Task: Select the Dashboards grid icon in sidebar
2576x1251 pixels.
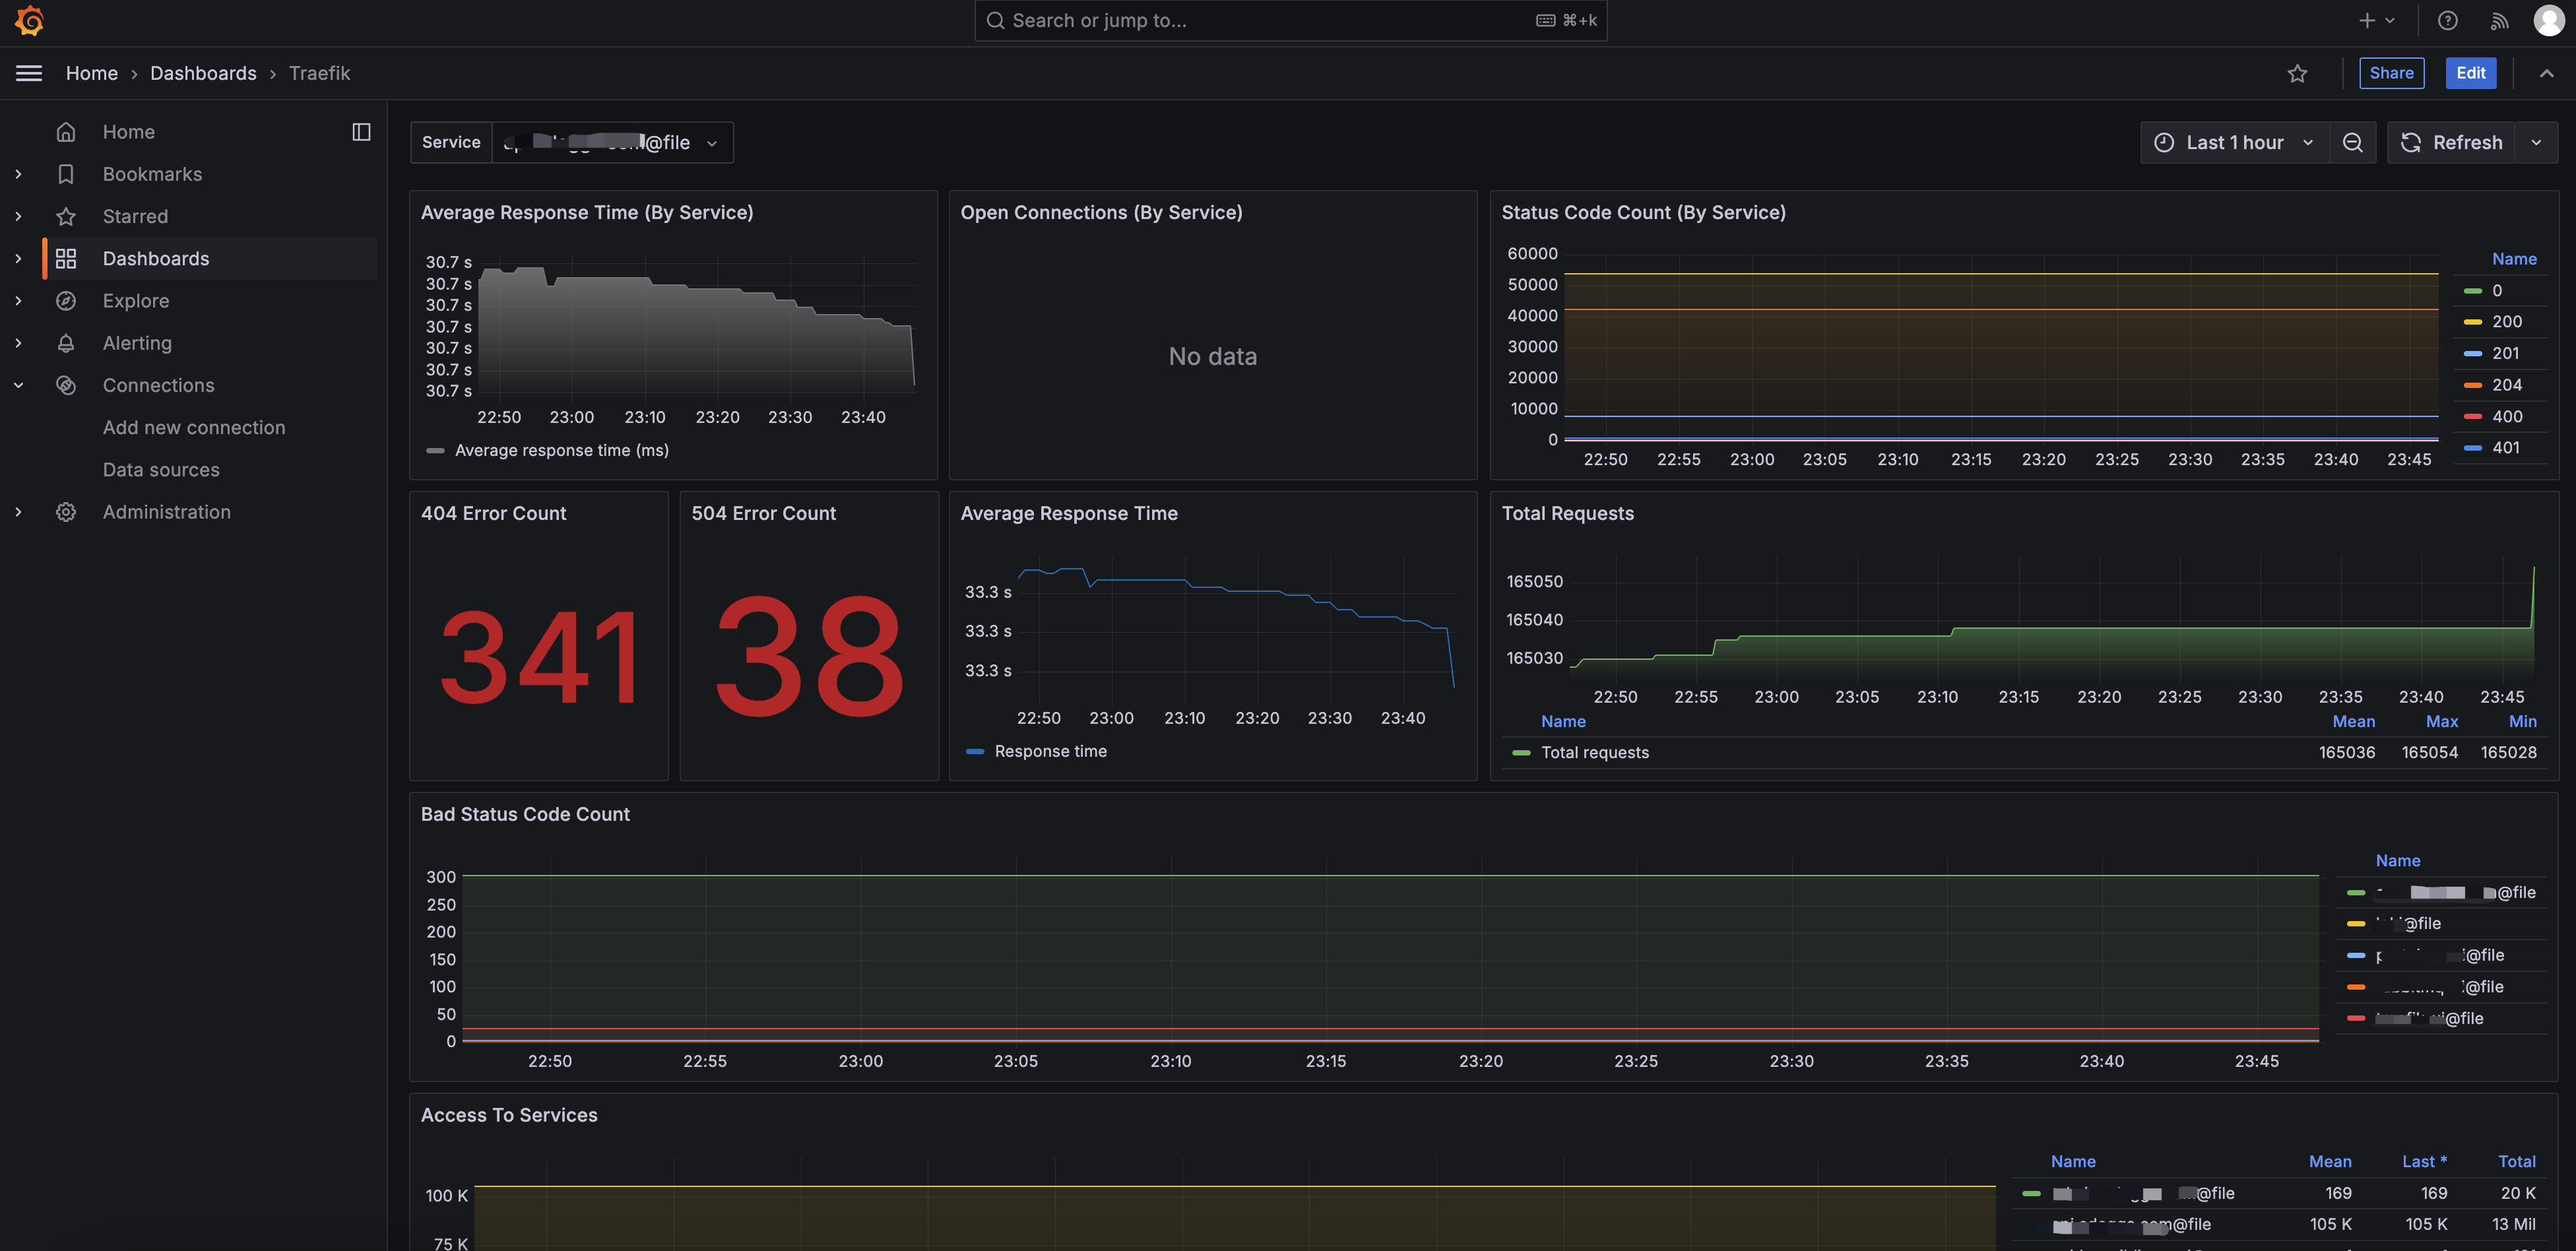Action: [x=66, y=258]
